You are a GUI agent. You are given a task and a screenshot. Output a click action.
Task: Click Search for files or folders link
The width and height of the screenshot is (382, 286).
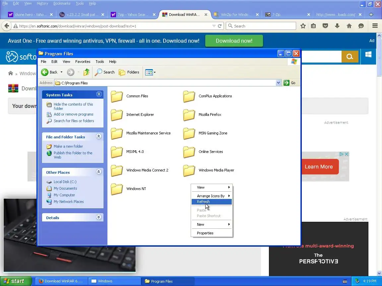(74, 121)
